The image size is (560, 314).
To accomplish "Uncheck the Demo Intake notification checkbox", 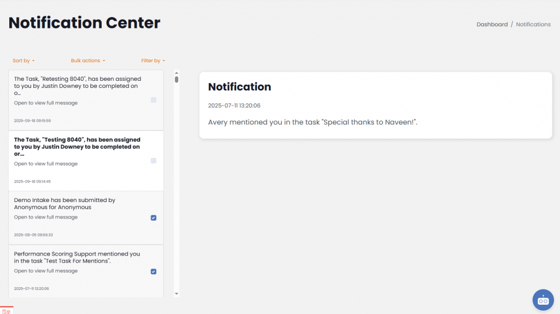I will click(154, 217).
